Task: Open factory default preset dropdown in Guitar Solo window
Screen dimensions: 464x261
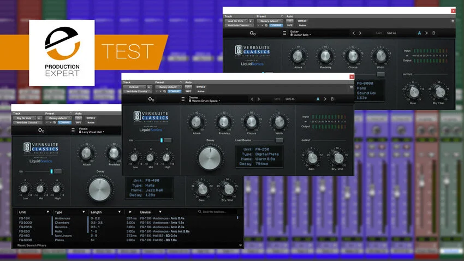Action: click(x=270, y=21)
